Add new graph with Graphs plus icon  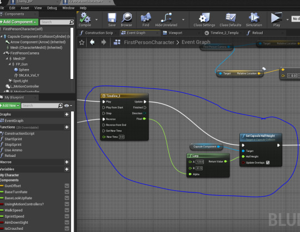tap(67, 115)
